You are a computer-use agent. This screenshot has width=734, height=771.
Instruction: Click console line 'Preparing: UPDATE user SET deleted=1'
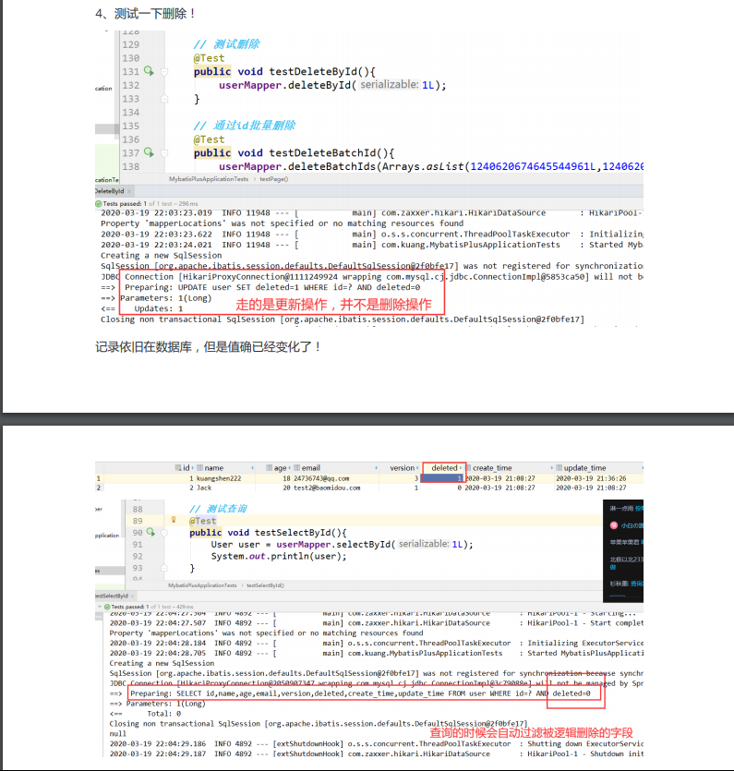(272, 287)
